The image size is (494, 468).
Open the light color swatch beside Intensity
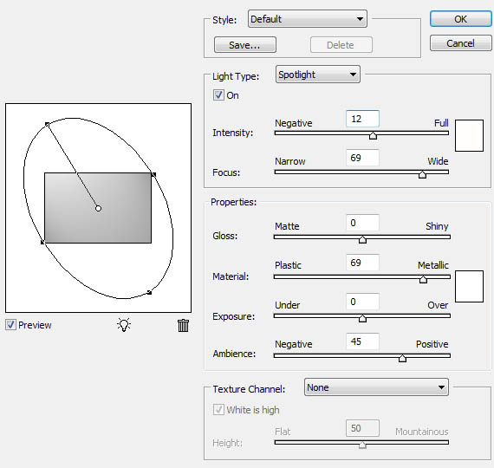(469, 135)
